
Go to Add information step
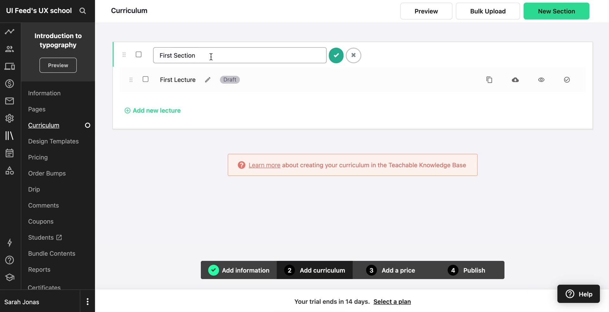coord(239,270)
